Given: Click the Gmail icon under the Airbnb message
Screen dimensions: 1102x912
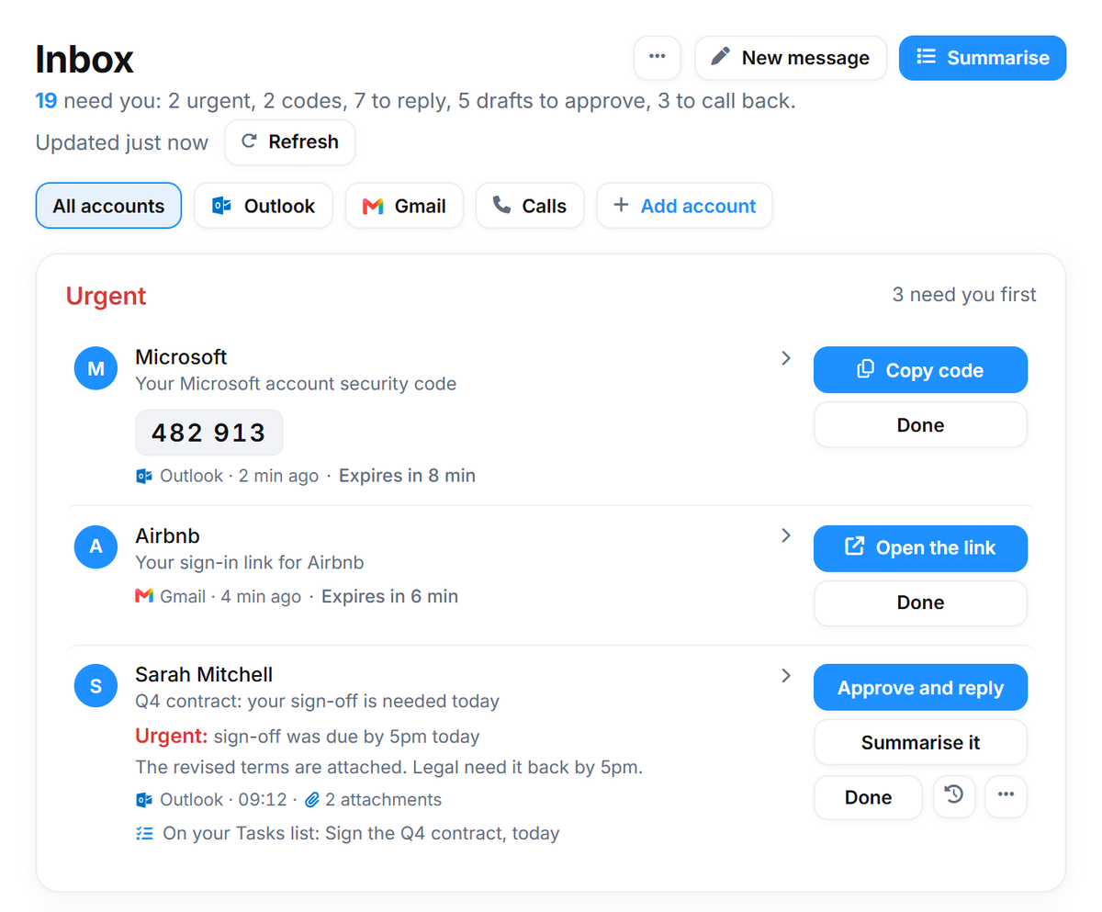Looking at the screenshot, I should (x=144, y=596).
